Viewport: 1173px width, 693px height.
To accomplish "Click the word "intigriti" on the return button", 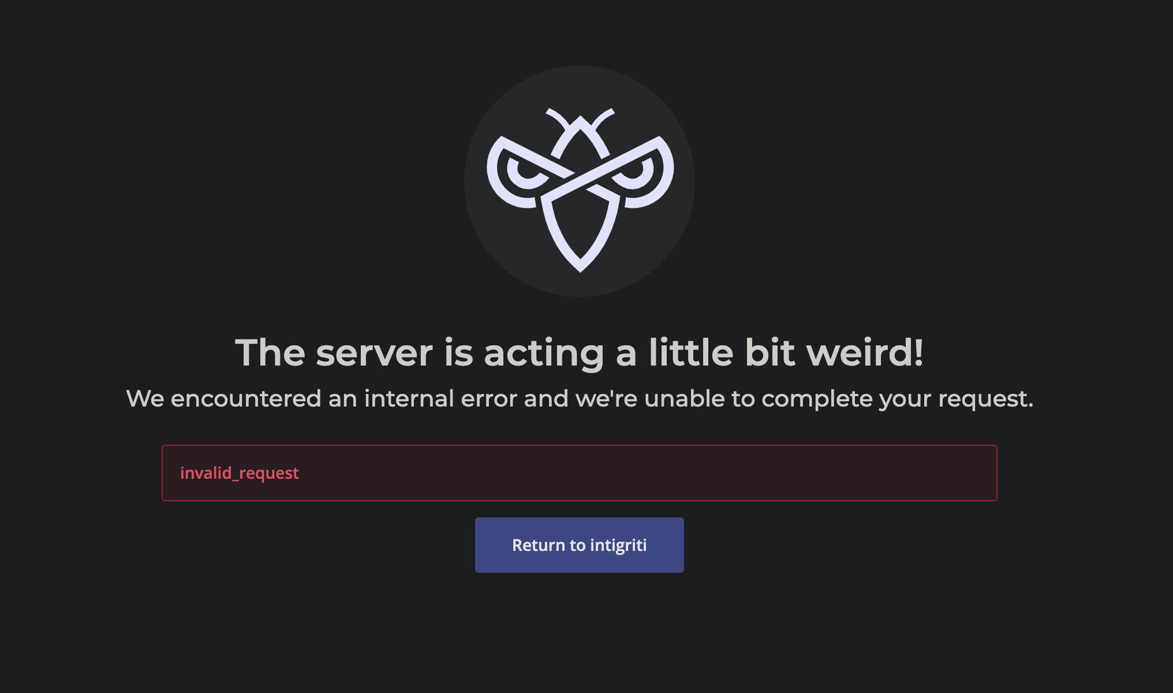I will (618, 545).
